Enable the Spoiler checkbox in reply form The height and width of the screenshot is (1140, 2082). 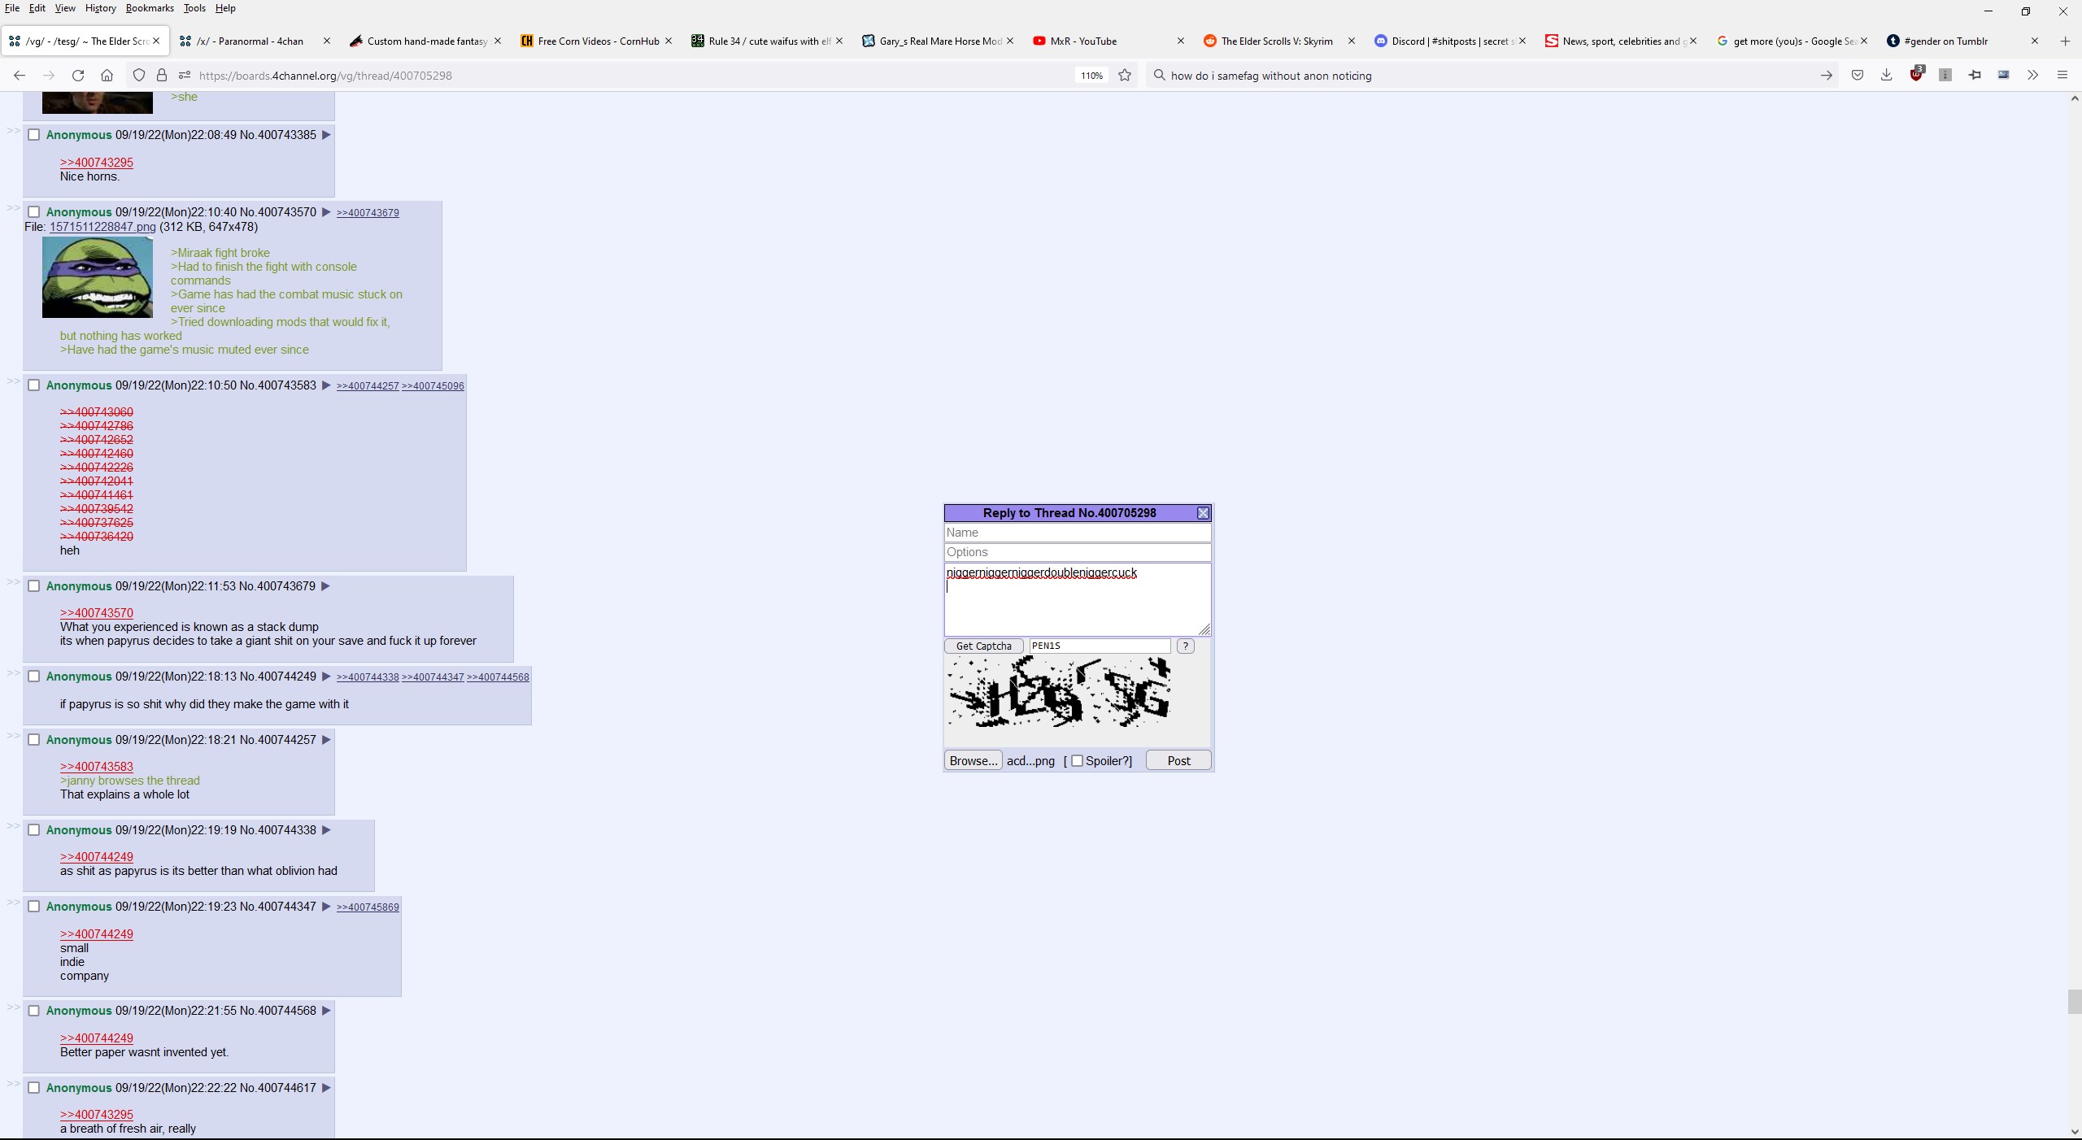[1077, 761]
